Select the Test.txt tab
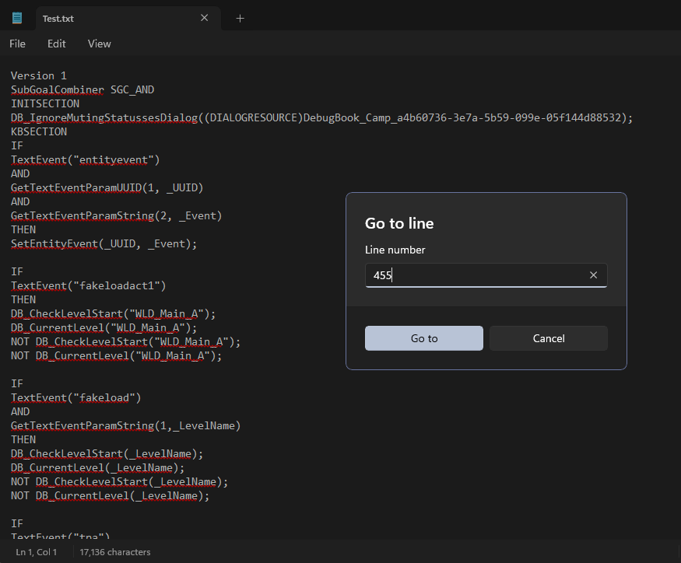This screenshot has width=681, height=563. coord(128,18)
